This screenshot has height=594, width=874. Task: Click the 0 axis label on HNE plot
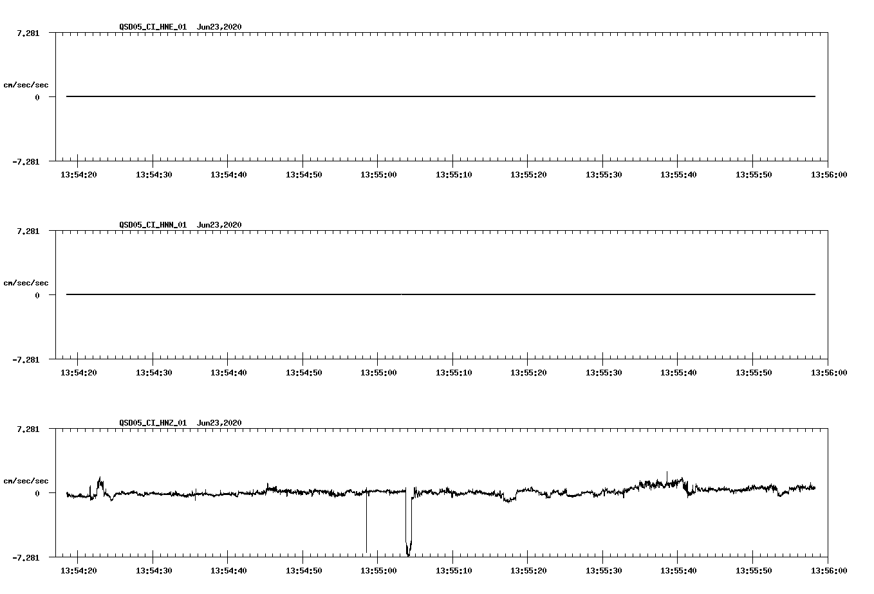[x=37, y=97]
